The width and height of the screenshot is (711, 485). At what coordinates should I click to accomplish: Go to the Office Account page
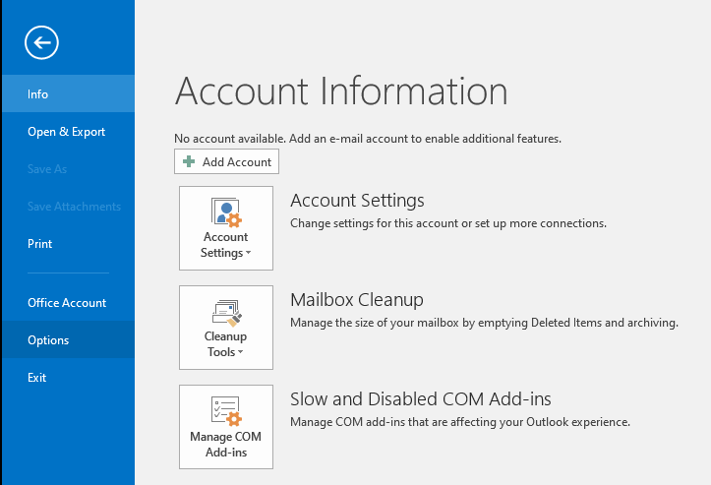(x=67, y=303)
